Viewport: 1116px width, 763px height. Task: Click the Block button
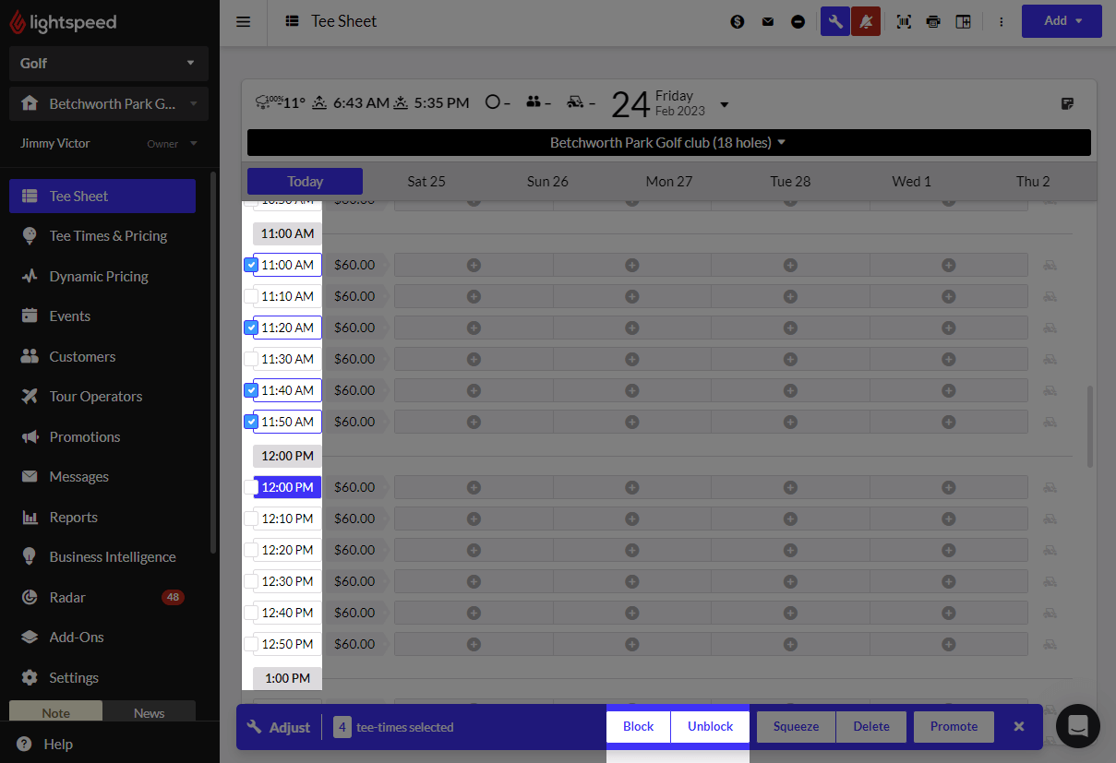tap(639, 727)
